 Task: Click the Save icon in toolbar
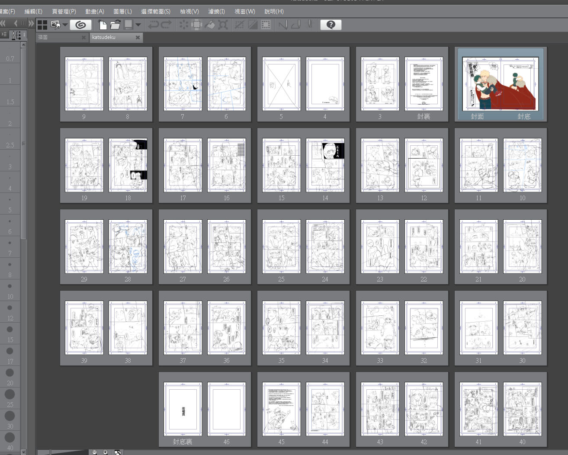point(128,25)
